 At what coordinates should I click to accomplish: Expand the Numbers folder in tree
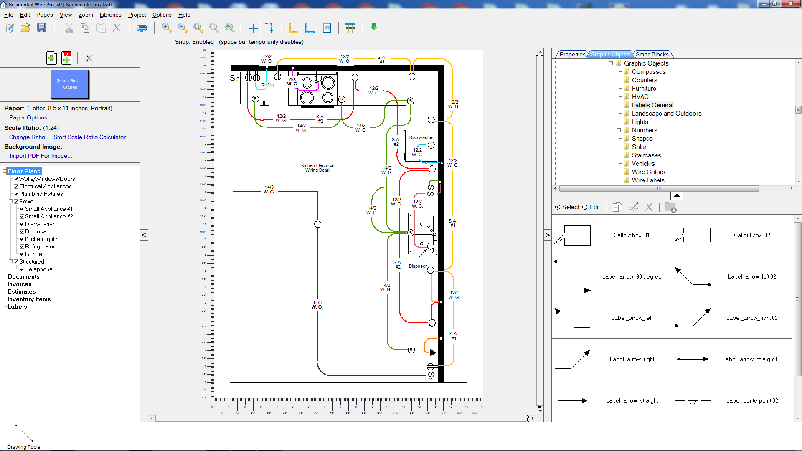click(x=619, y=130)
